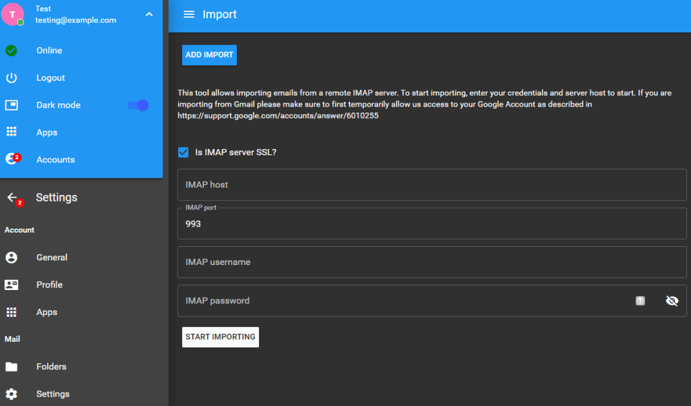Open Settings in the Mail section
Screen dimensions: 691x406
(x=53, y=394)
